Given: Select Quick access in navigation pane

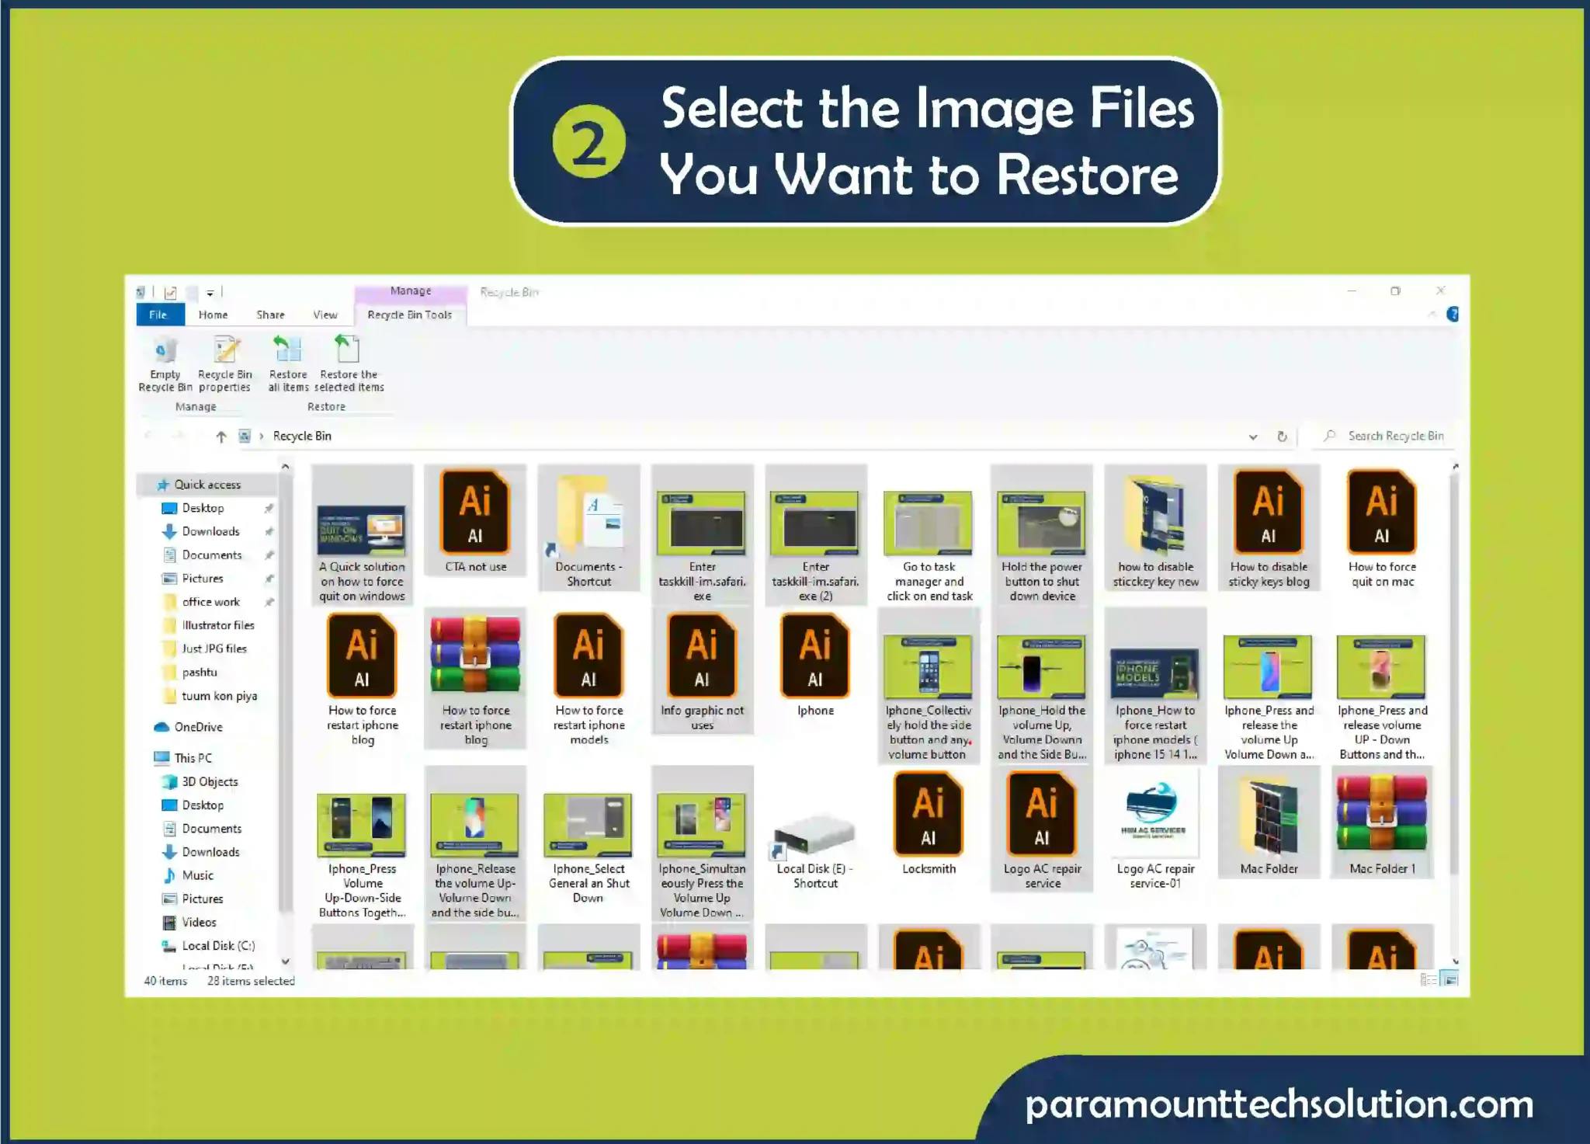Looking at the screenshot, I should tap(207, 485).
